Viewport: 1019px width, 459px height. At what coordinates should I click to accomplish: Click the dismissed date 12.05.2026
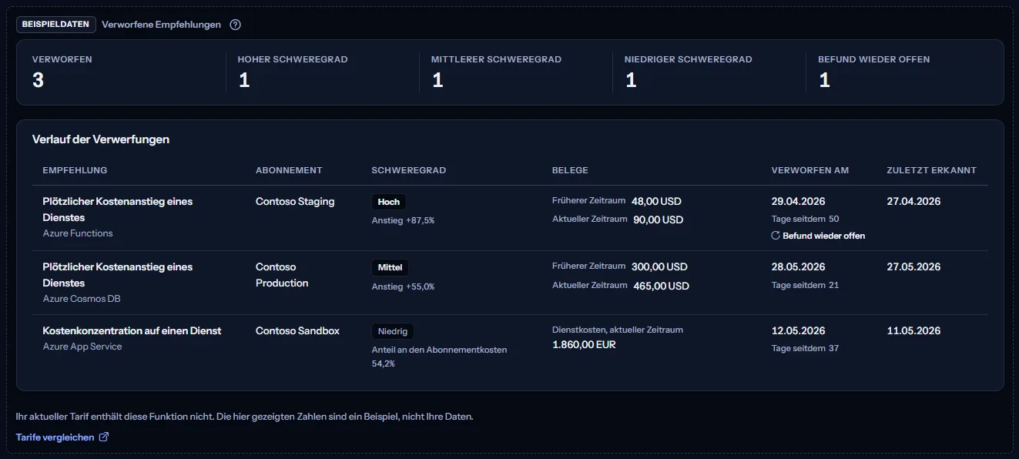[798, 331]
